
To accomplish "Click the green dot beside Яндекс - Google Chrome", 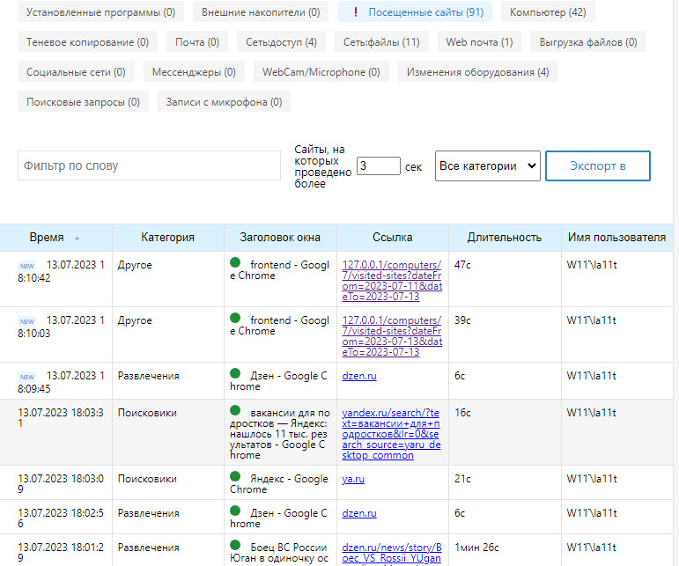I will [235, 476].
